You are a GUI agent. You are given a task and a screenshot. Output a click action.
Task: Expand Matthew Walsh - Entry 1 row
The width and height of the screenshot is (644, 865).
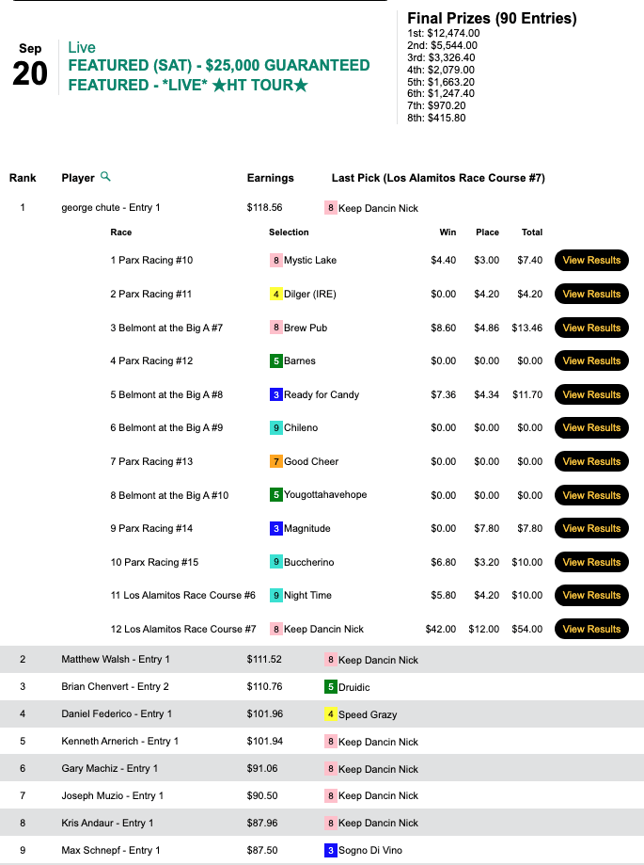(x=115, y=660)
